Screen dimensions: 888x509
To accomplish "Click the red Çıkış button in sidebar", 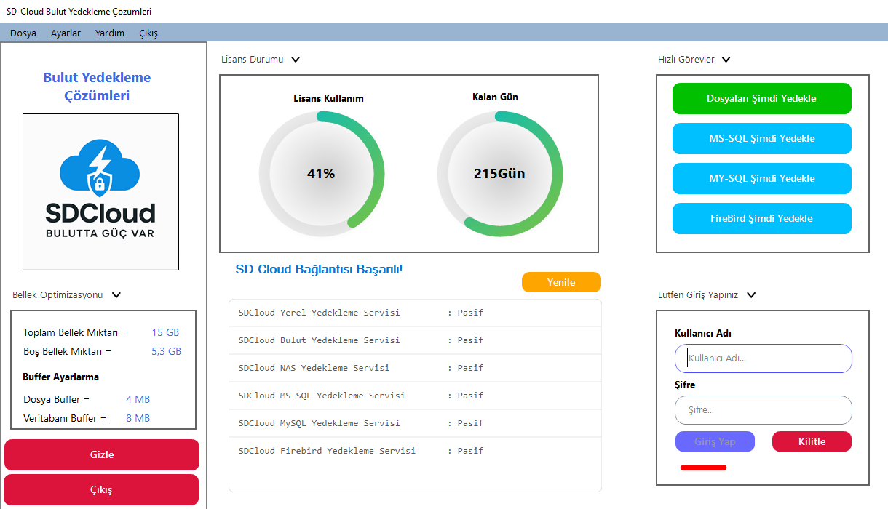I will (x=102, y=489).
